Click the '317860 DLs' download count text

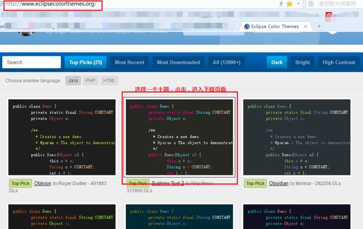tap(139, 191)
